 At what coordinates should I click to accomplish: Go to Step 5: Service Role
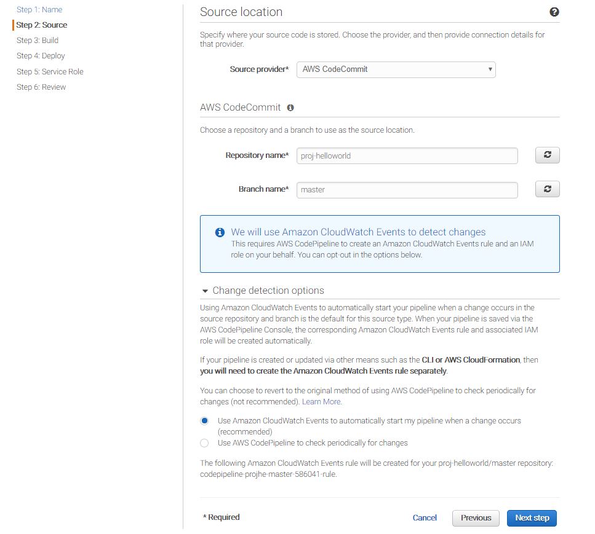tap(50, 72)
